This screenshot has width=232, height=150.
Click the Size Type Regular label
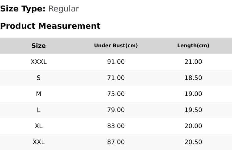pyautogui.click(x=40, y=9)
